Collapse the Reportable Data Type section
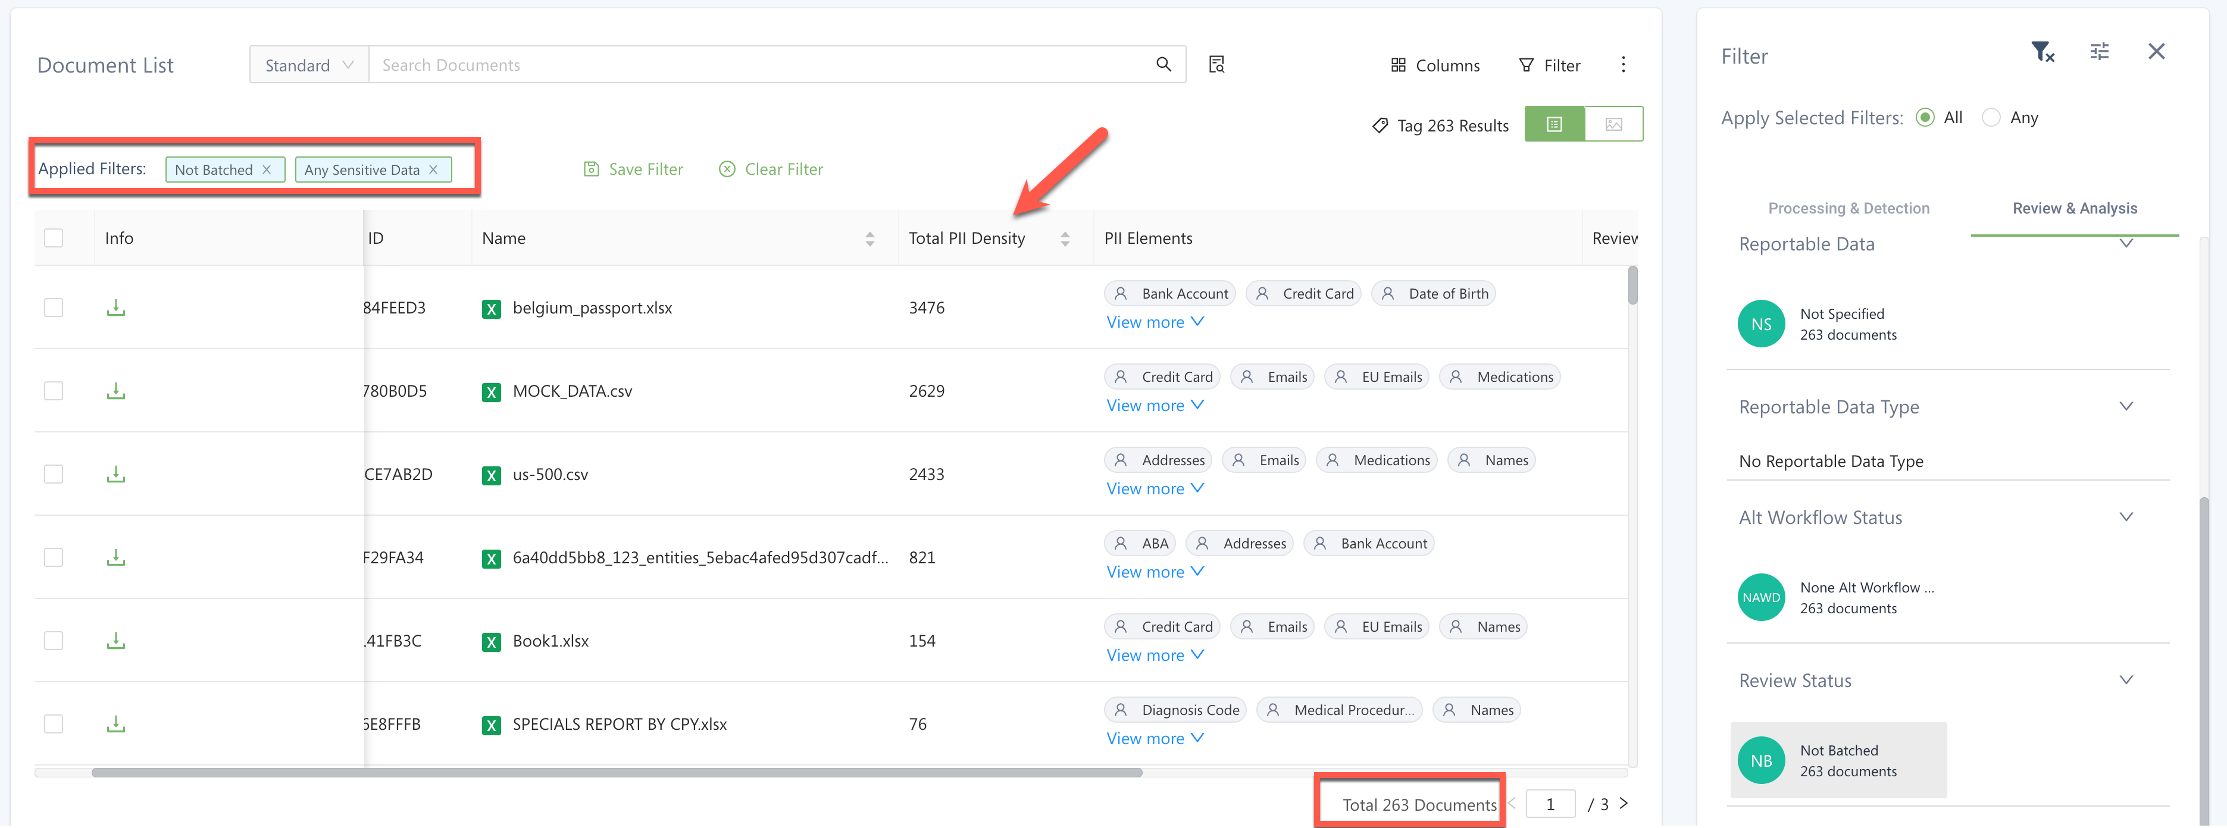 (x=2126, y=406)
